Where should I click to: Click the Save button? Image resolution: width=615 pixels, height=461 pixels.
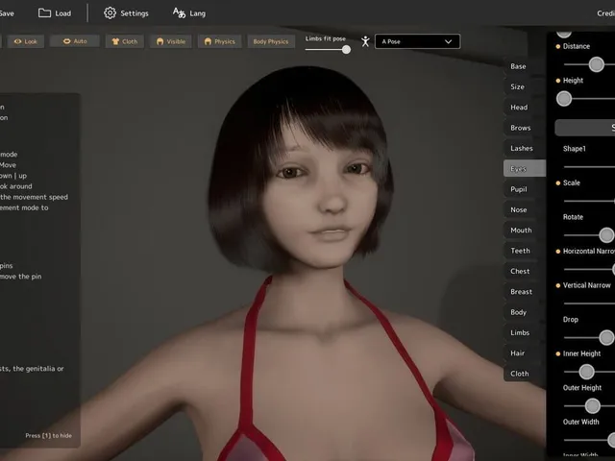tap(7, 13)
